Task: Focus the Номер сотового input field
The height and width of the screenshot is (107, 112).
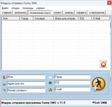Action: click(26, 90)
